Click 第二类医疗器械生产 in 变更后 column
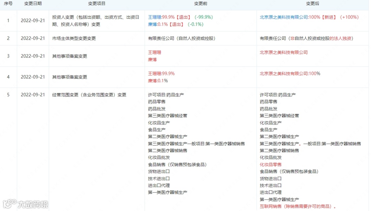The width and height of the screenshot is (371, 211). (x=279, y=137)
